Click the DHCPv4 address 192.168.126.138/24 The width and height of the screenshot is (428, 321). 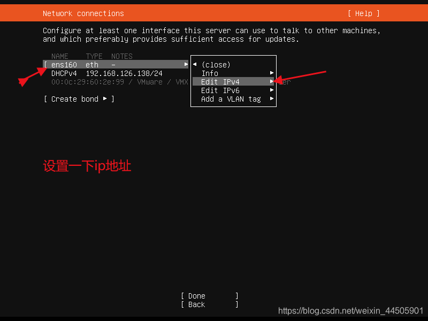(124, 73)
